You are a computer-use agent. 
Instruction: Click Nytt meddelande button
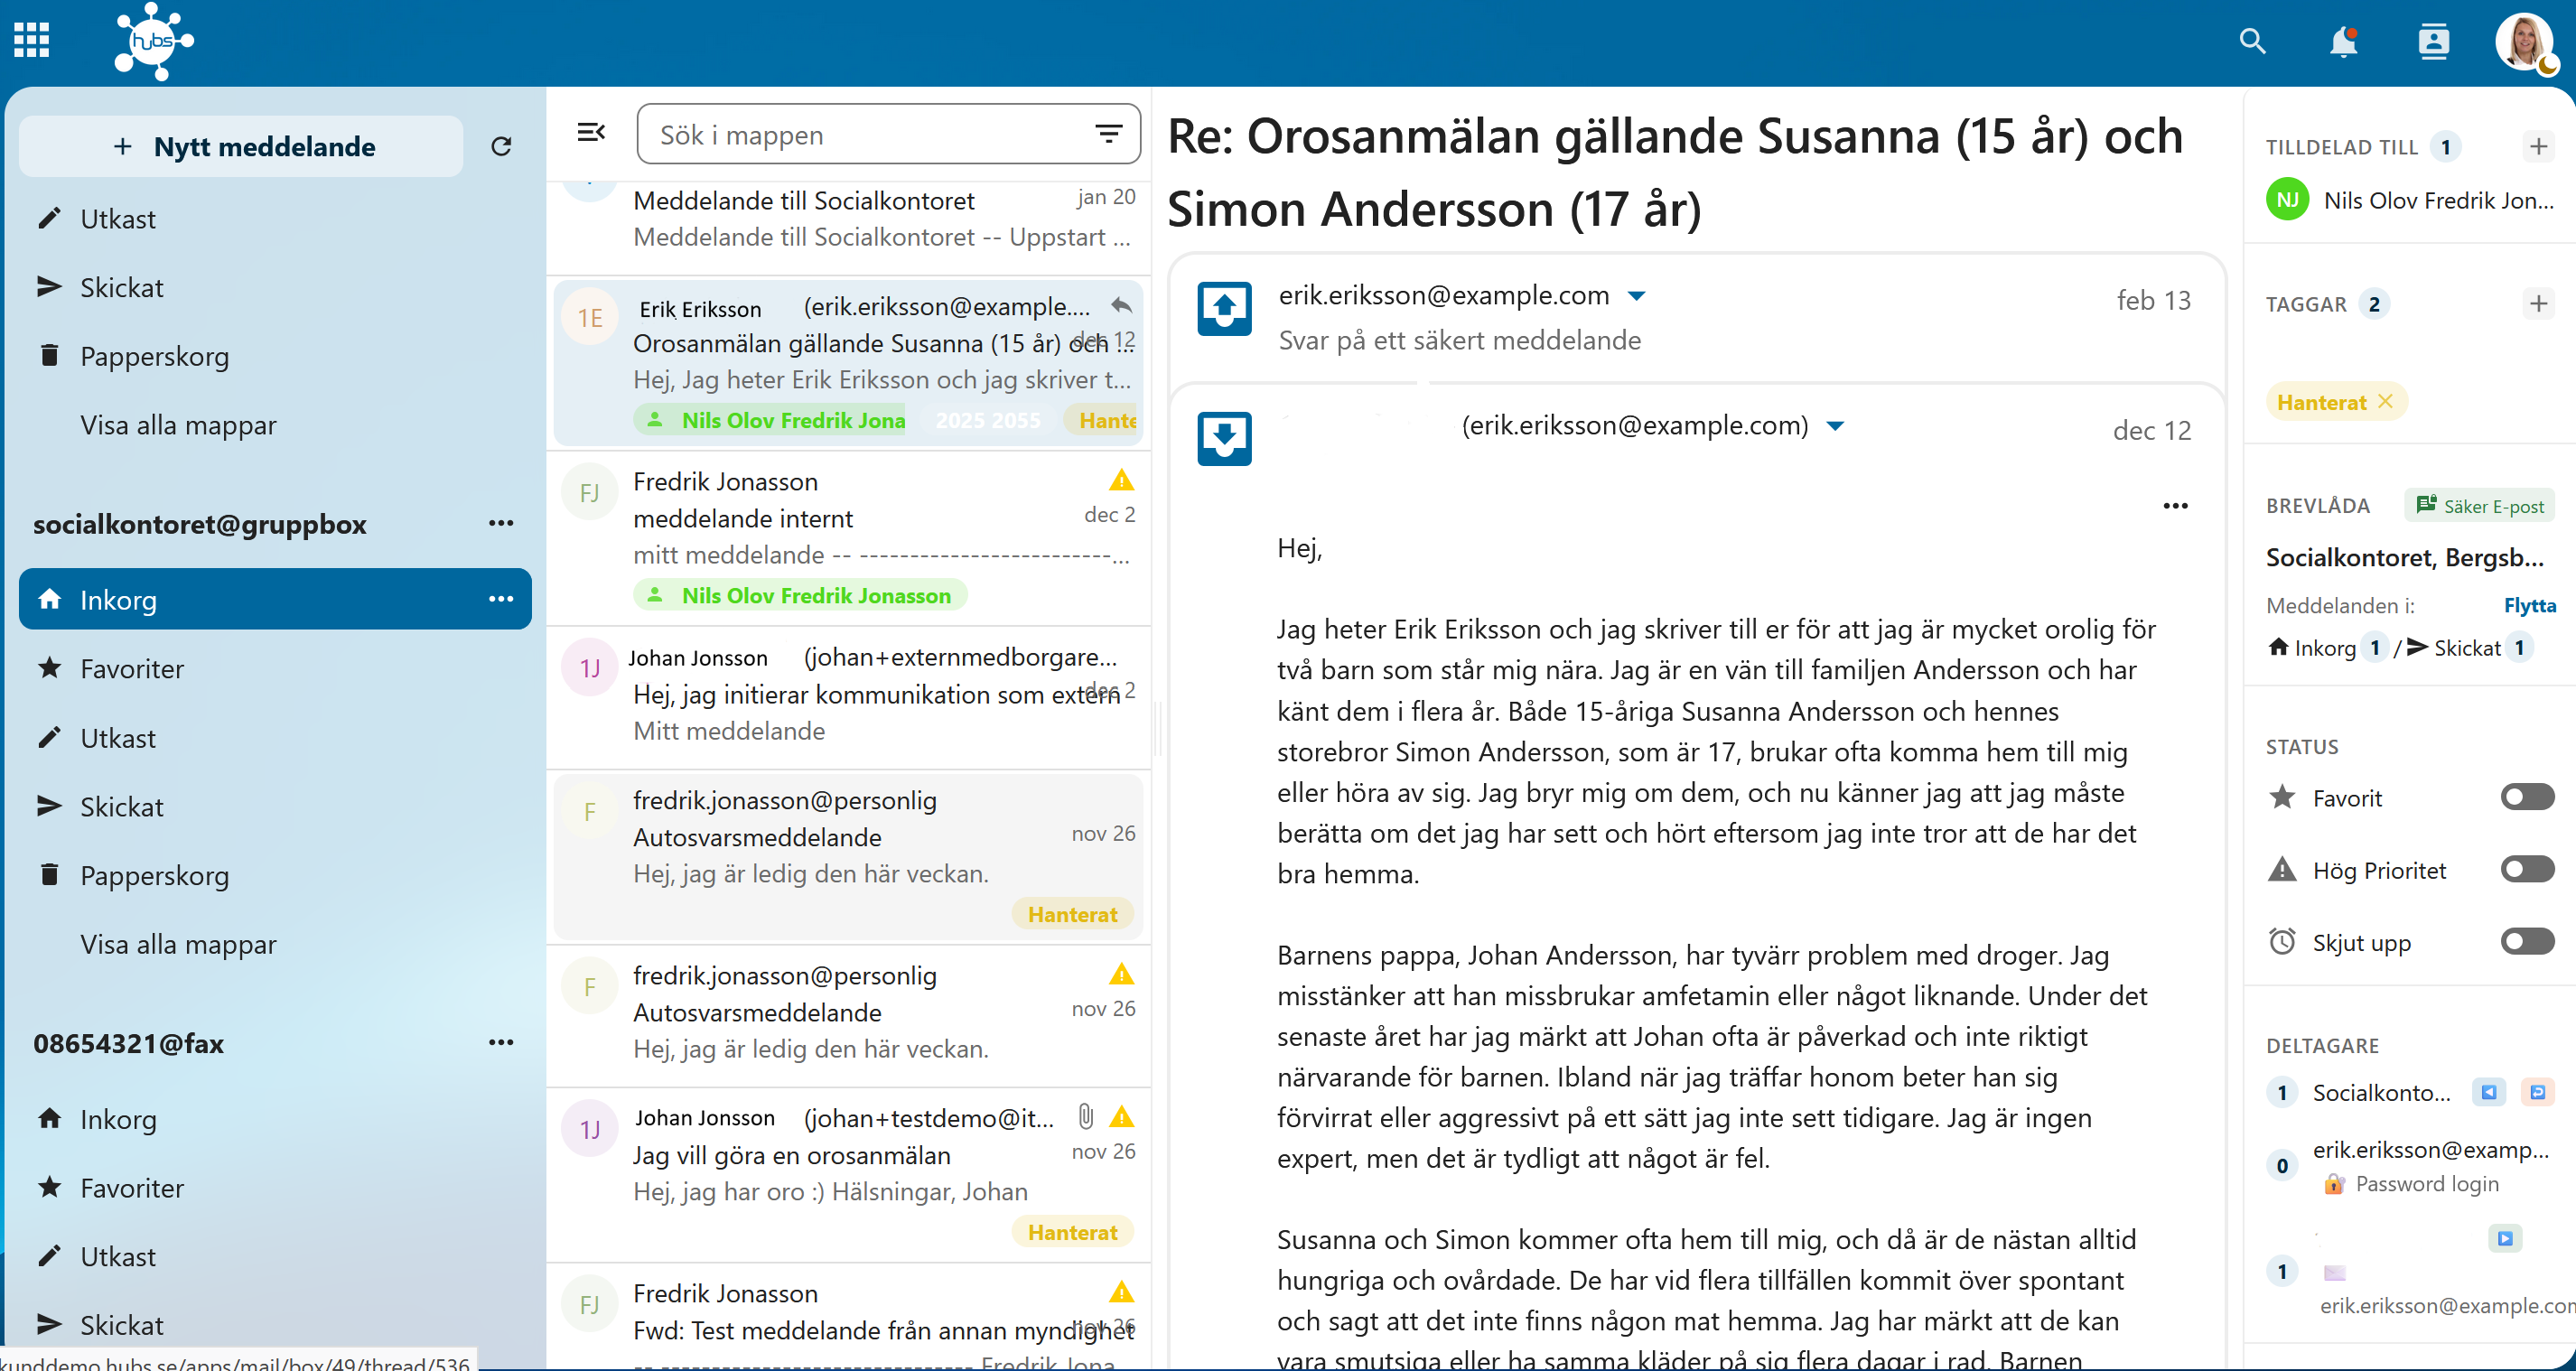tap(241, 147)
